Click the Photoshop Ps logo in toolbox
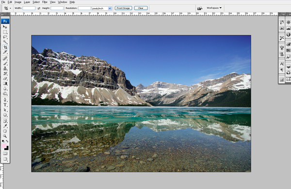The image size is (291, 189). pyautogui.click(x=5, y=21)
